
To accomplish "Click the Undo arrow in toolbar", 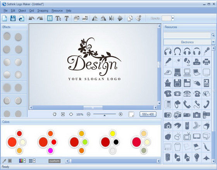I will point(31,18).
